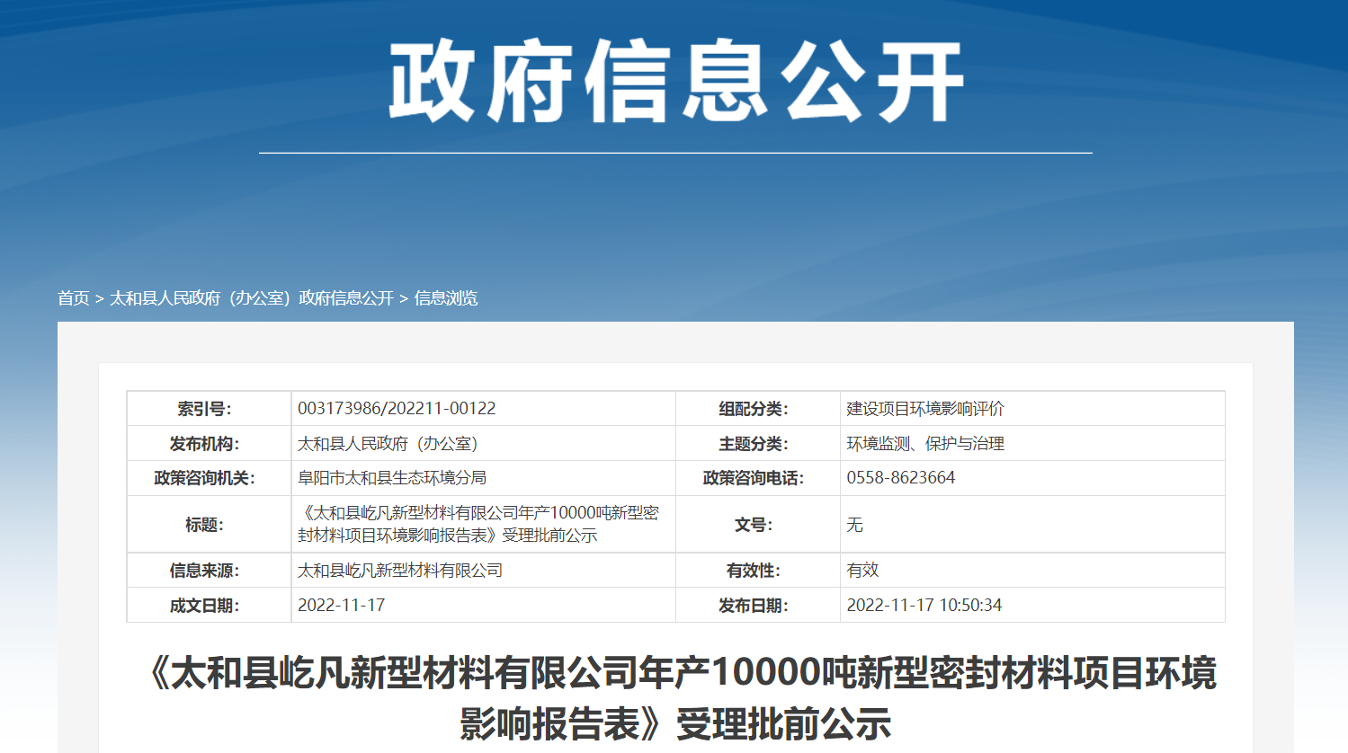Screen dimensions: 1348x753
Task: Select source value 太和县屹凡新型材料有限公司
Action: pos(400,571)
